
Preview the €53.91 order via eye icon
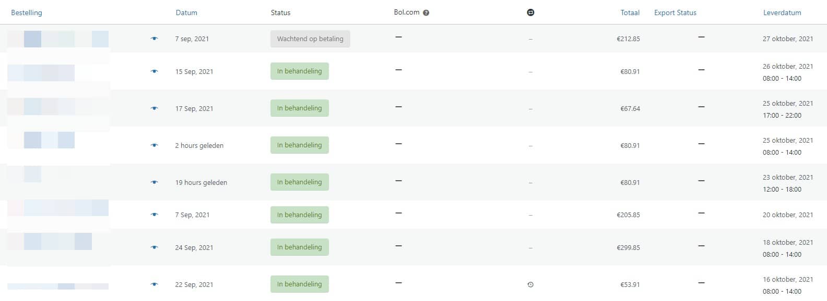pyautogui.click(x=154, y=285)
